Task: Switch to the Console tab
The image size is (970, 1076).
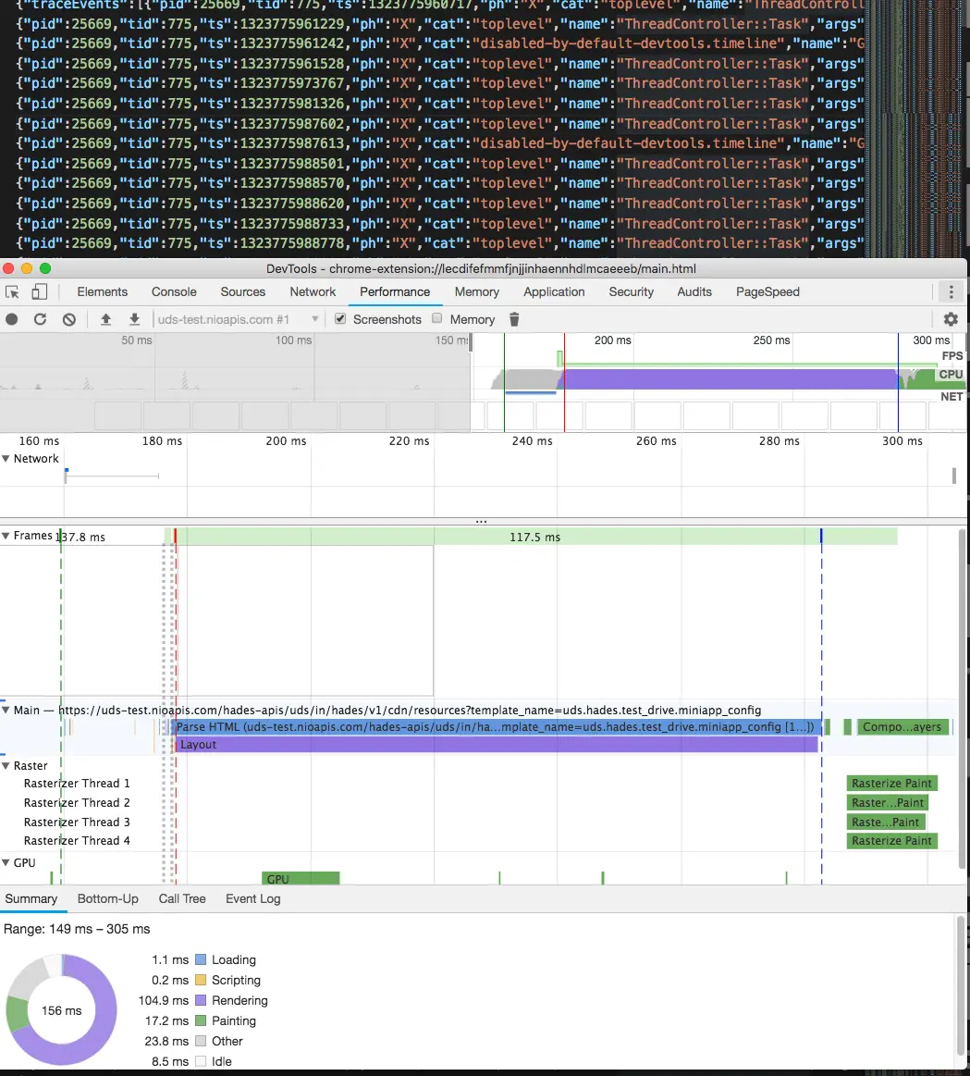Action: click(x=174, y=291)
